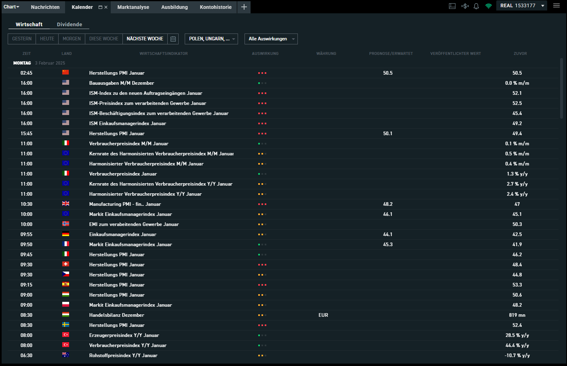Switch period filter to HEUTE
The image size is (567, 366).
tap(47, 39)
